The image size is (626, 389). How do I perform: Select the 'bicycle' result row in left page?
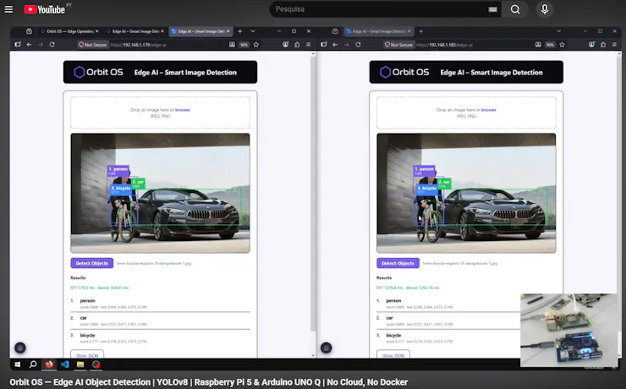[x=160, y=338]
